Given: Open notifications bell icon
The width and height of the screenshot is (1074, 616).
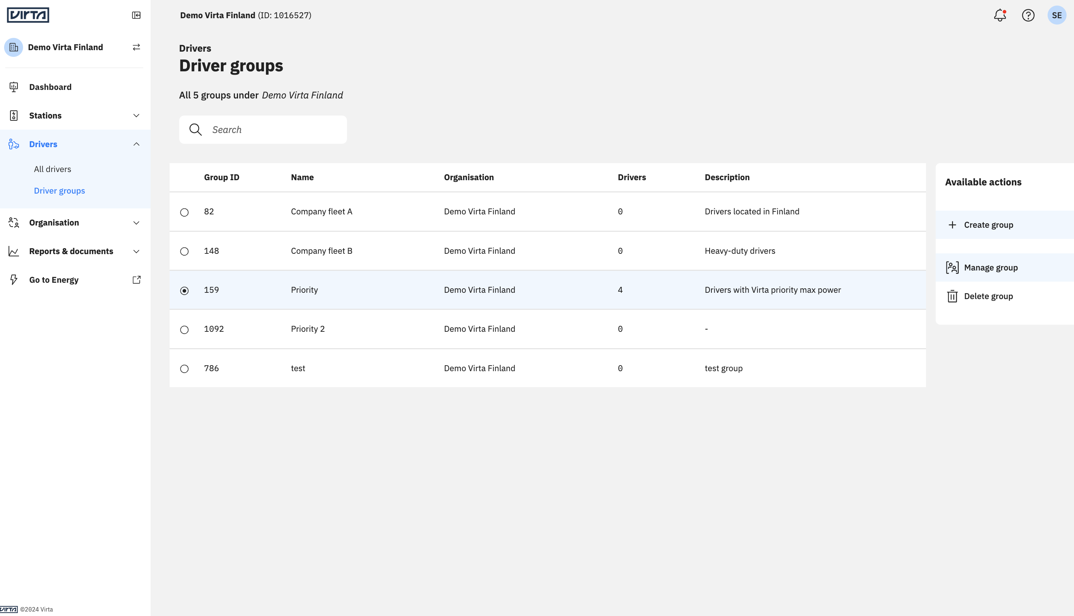Looking at the screenshot, I should [x=1000, y=15].
